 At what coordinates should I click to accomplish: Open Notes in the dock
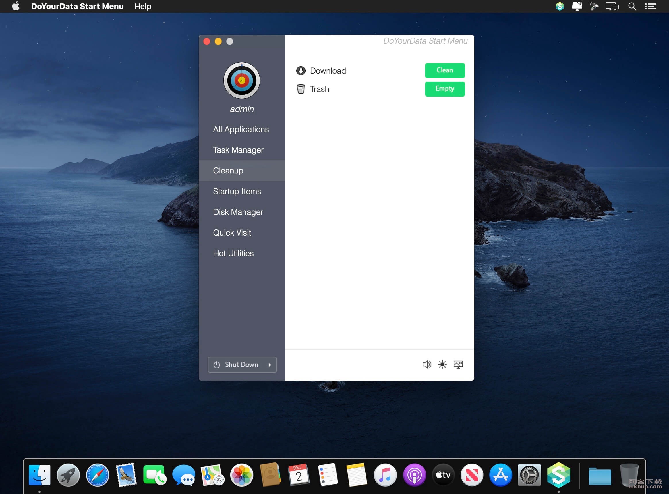356,475
